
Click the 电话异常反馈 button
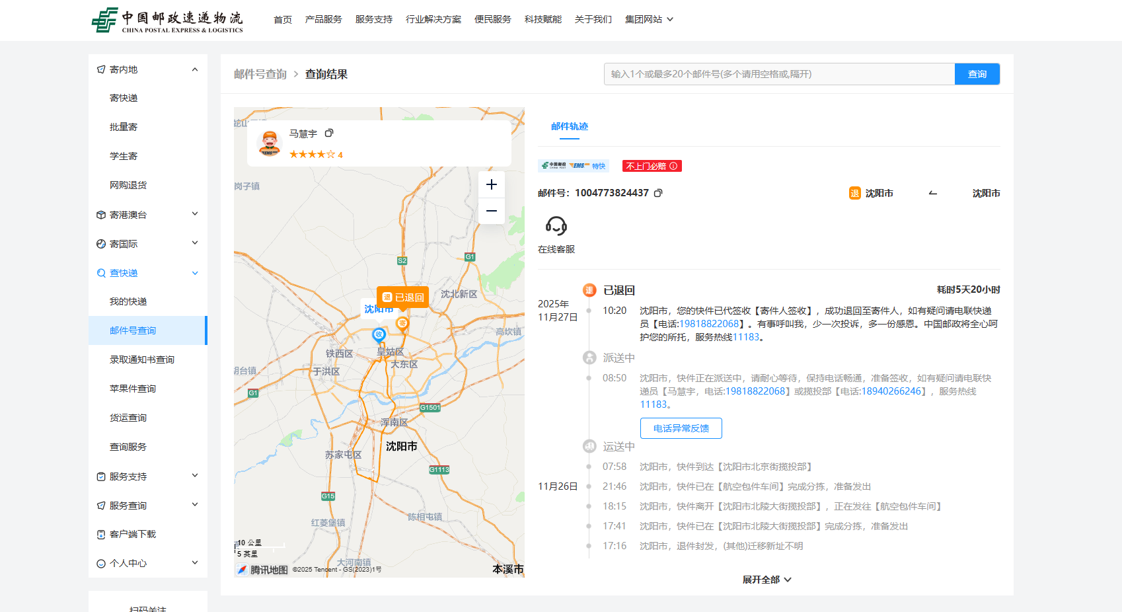point(681,428)
